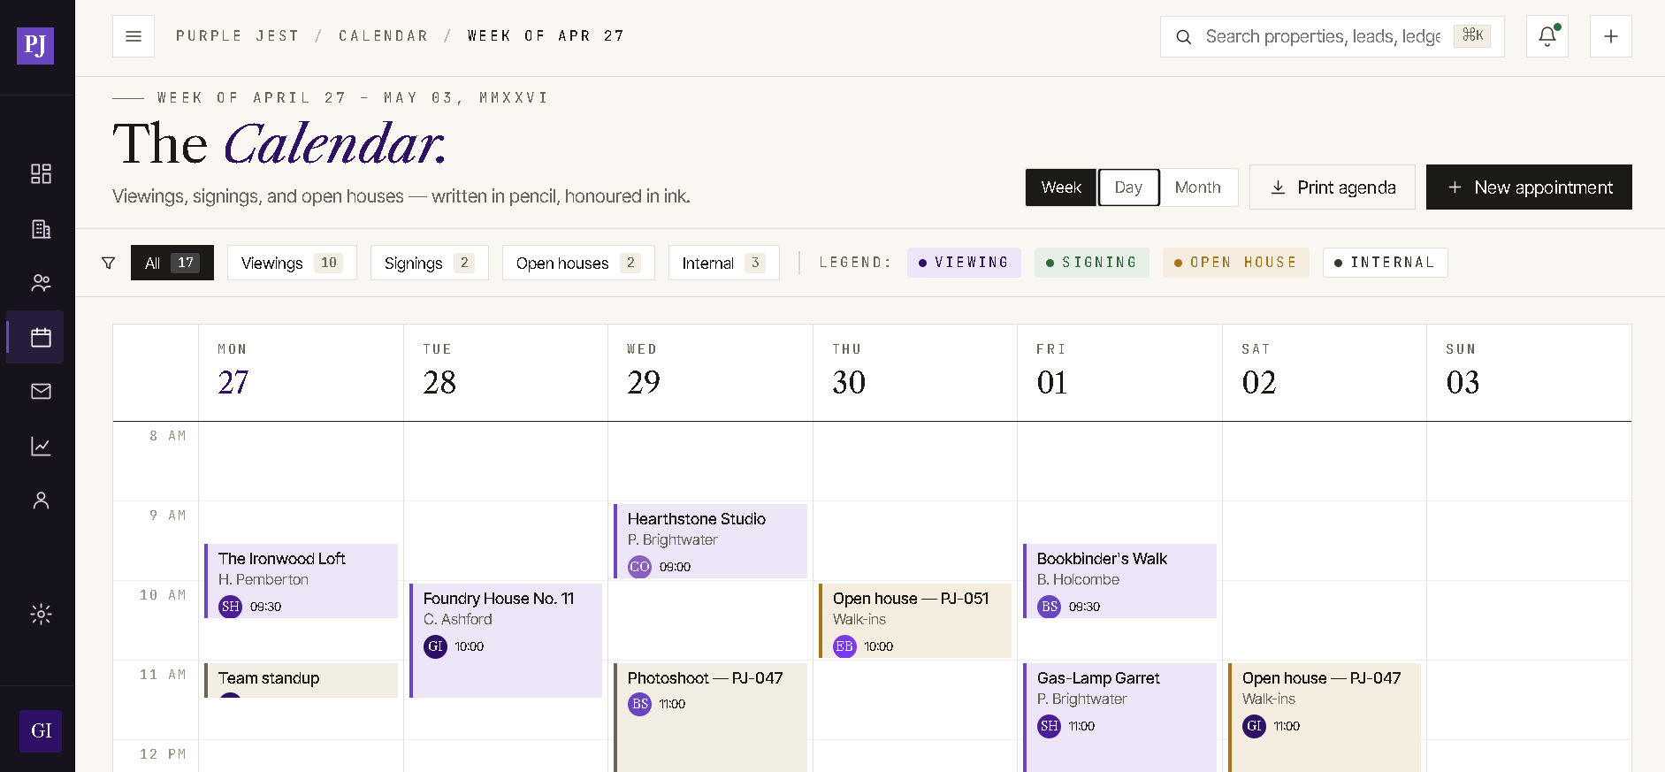
Task: Open Bookbinder's Walk appointment
Action: coord(1120,581)
